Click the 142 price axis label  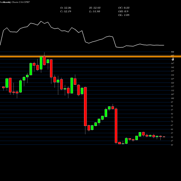(x=172, y=67)
